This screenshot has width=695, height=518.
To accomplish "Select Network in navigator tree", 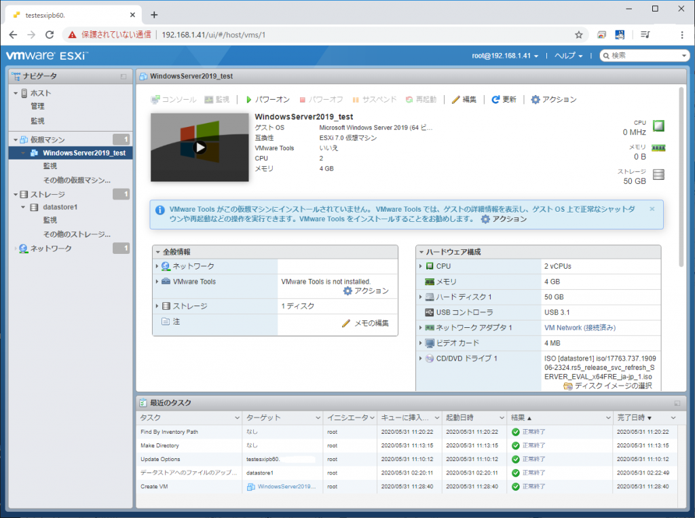I will [x=50, y=248].
